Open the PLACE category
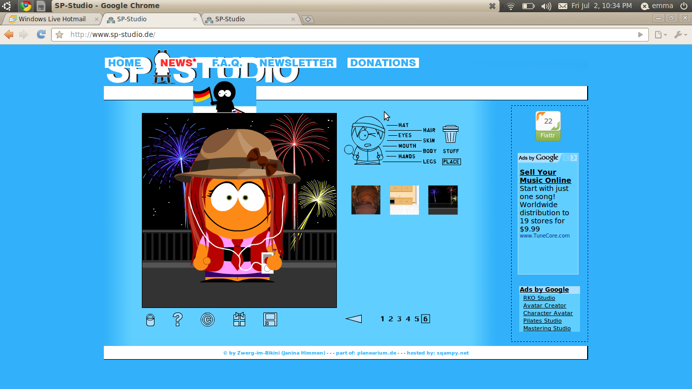This screenshot has height=389, width=692. click(x=451, y=162)
